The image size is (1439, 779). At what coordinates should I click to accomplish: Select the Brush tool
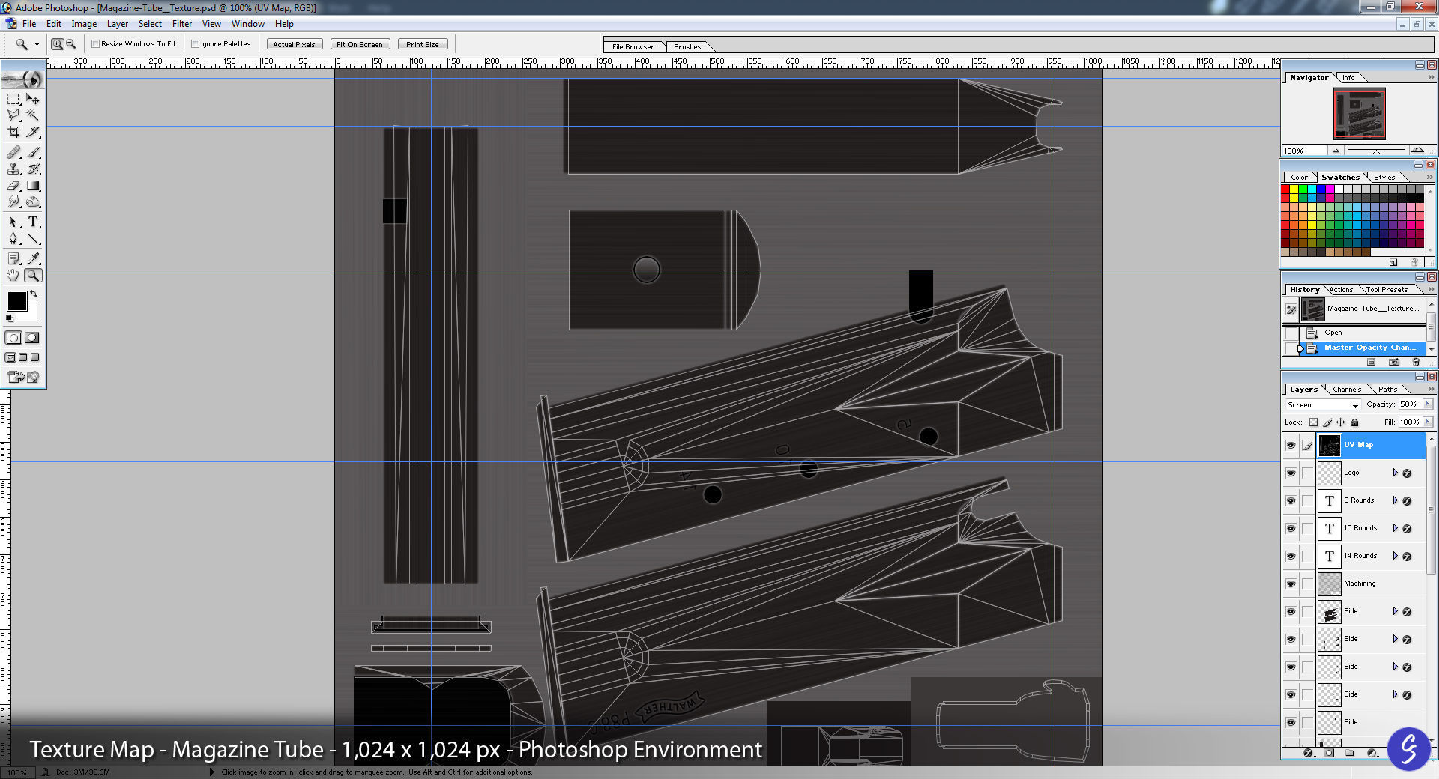(33, 153)
